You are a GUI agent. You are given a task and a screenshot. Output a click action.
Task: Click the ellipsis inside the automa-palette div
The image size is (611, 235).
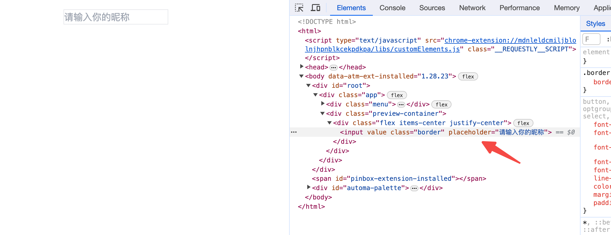coord(414,188)
